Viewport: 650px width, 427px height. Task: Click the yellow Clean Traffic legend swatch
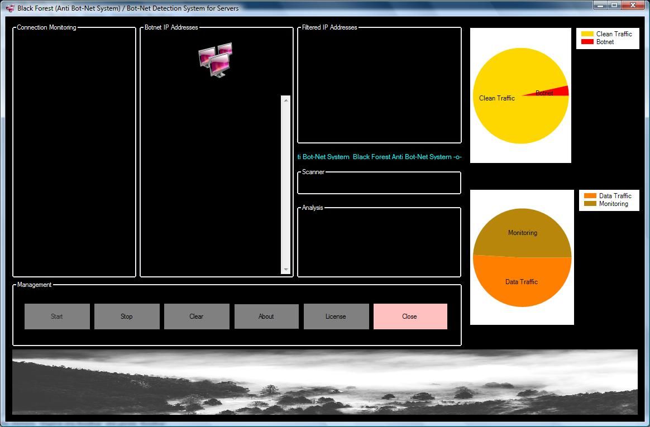pyautogui.click(x=587, y=34)
